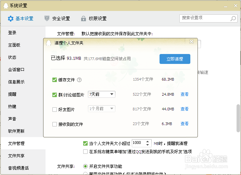This screenshot has width=241, height=175.
Task: Check the 接收到的文件 checkbox
Action: tap(54, 124)
